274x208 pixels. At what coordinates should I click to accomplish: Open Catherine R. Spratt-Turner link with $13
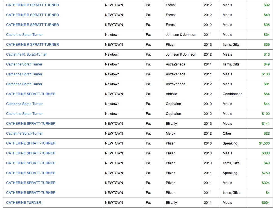(26, 54)
